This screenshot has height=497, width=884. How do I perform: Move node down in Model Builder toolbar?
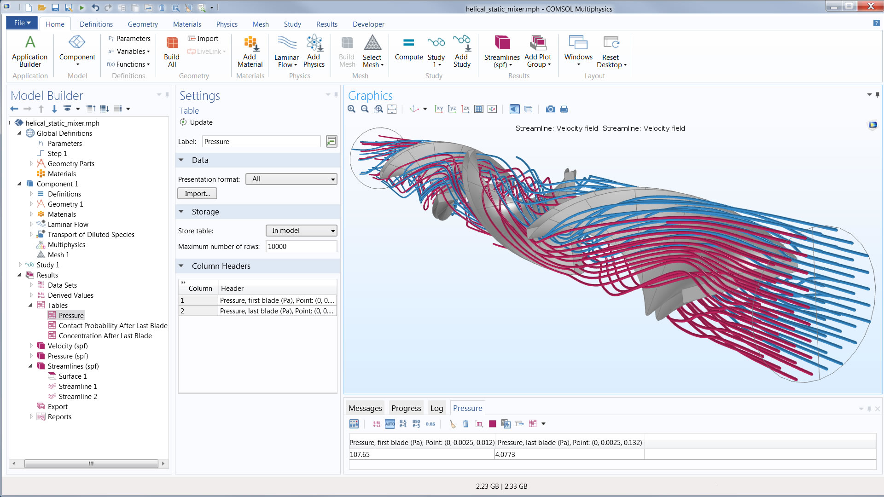pyautogui.click(x=54, y=109)
